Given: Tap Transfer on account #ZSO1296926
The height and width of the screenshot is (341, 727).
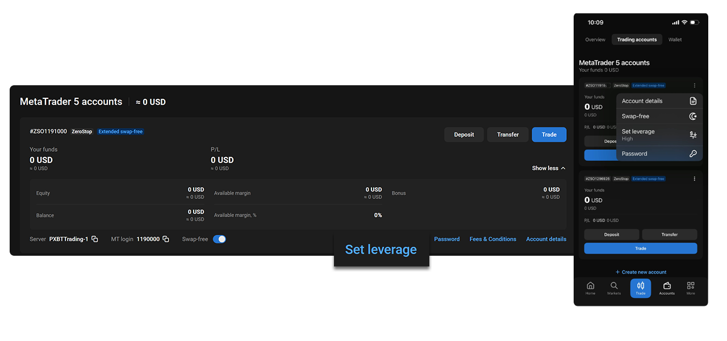Looking at the screenshot, I should click(x=670, y=235).
